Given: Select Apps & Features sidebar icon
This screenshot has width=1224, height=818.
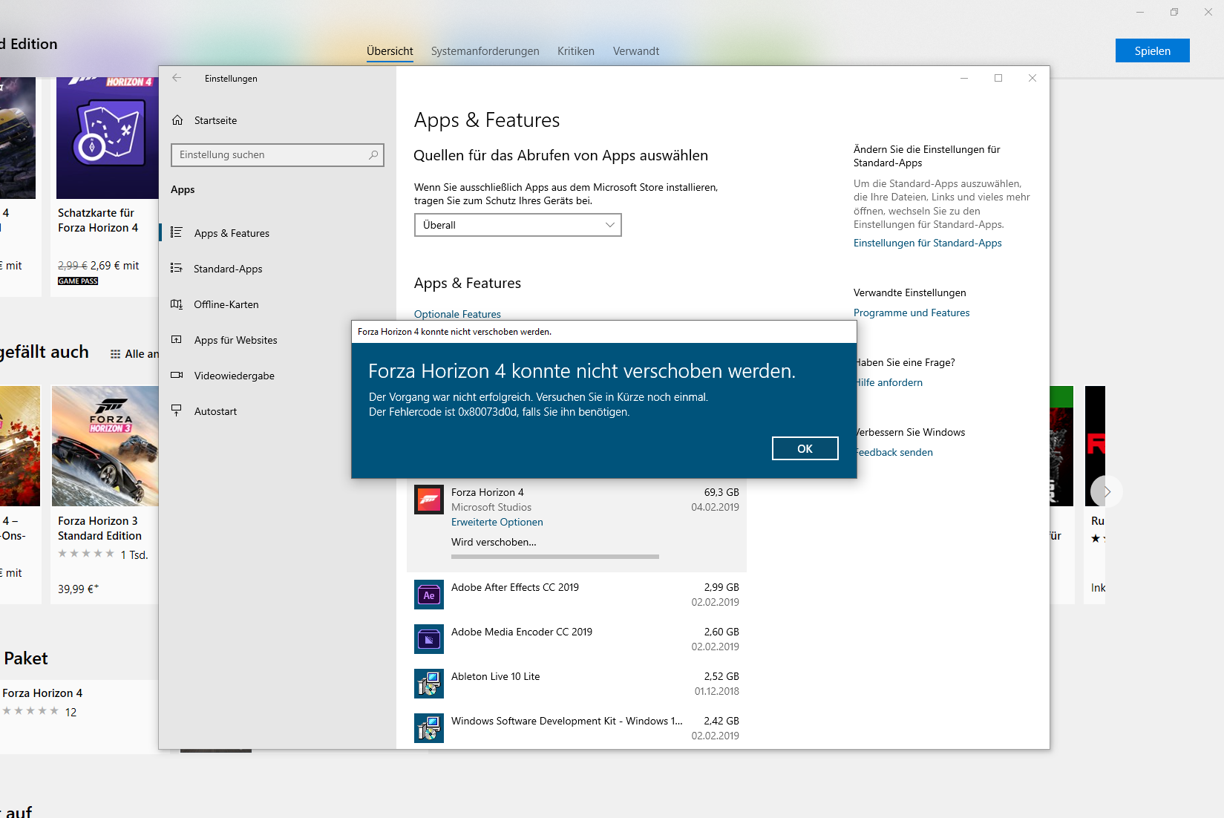Looking at the screenshot, I should click(x=177, y=232).
